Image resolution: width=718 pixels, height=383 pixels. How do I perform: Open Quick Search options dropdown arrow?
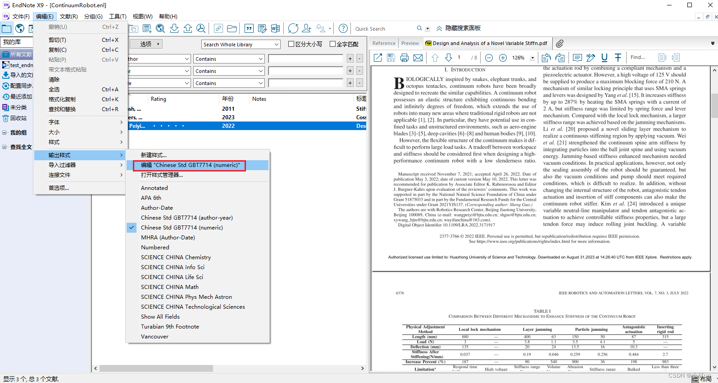click(x=427, y=29)
